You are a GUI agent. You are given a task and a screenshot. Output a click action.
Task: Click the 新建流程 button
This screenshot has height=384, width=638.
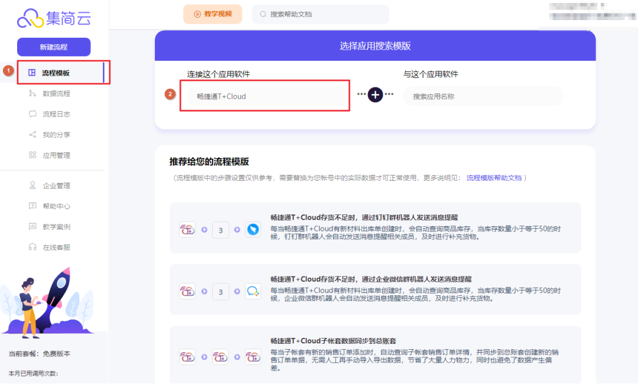(54, 47)
